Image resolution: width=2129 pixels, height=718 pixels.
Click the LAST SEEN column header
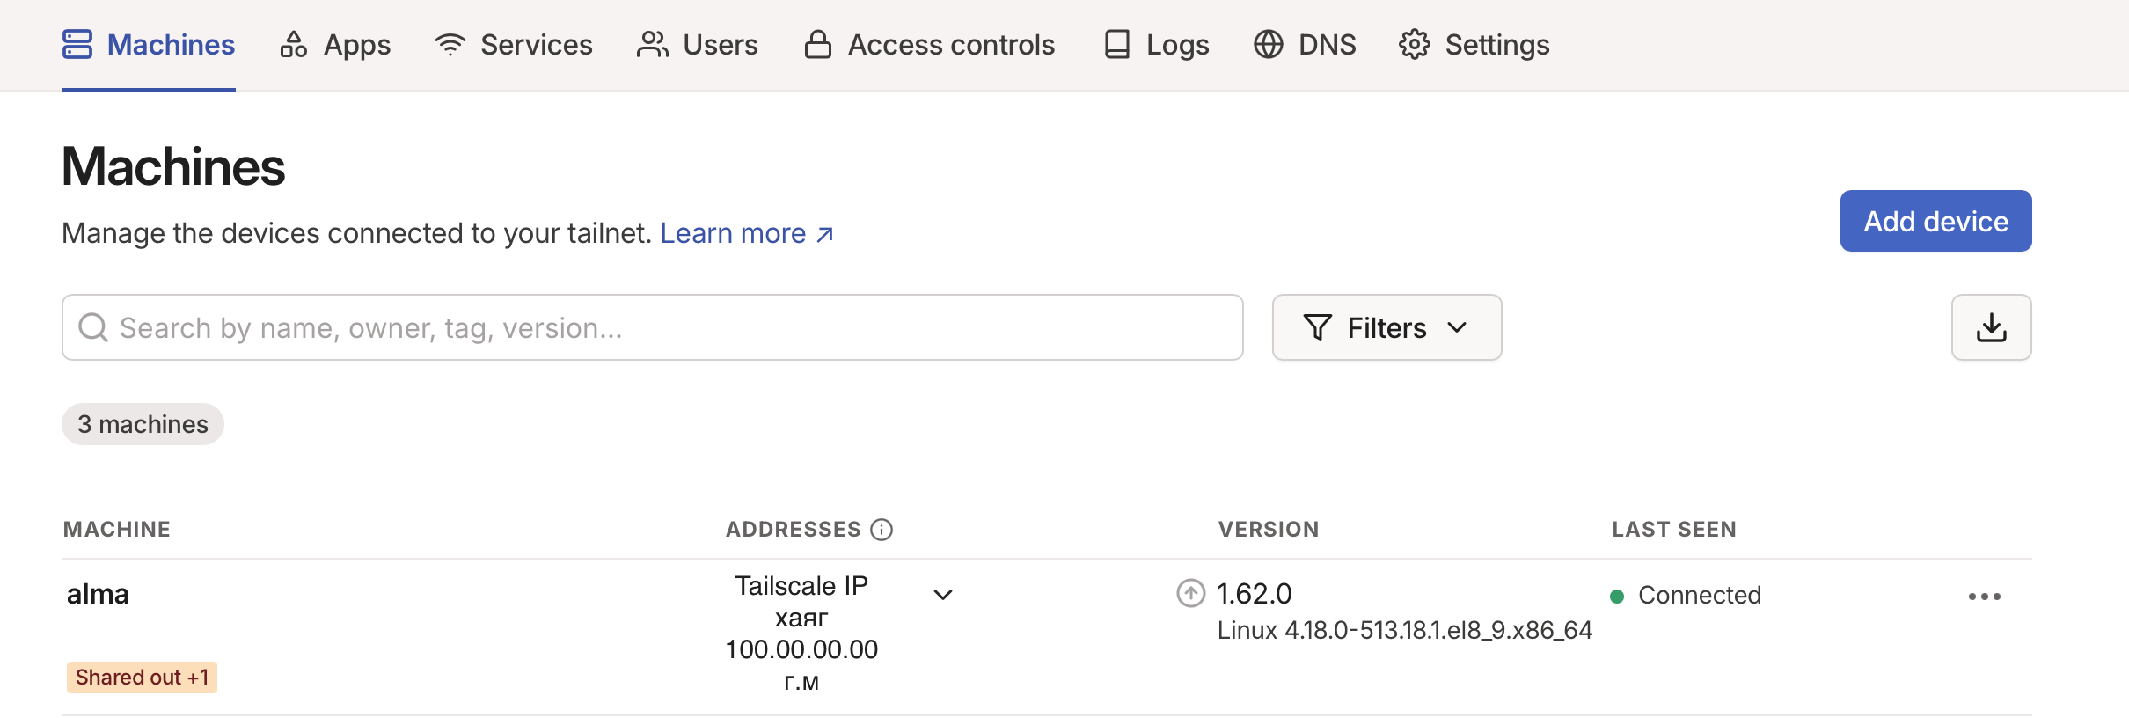pos(1674,530)
